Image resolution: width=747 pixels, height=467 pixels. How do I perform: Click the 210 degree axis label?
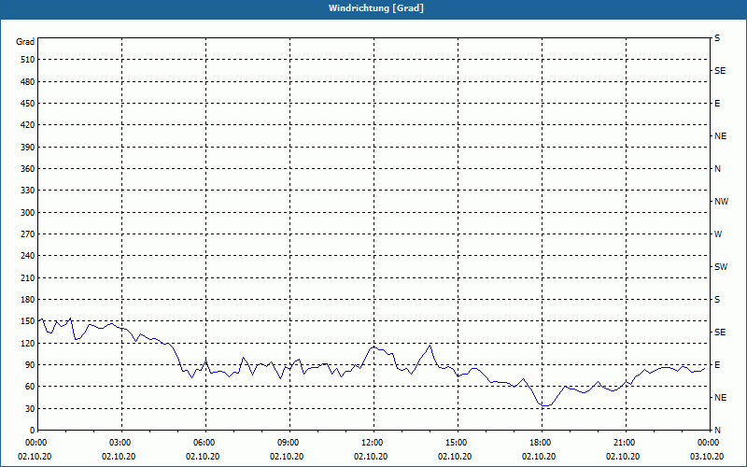(28, 277)
